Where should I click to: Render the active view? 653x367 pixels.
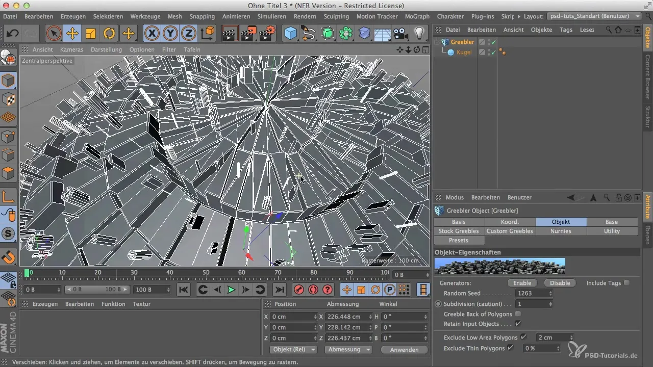(231, 34)
